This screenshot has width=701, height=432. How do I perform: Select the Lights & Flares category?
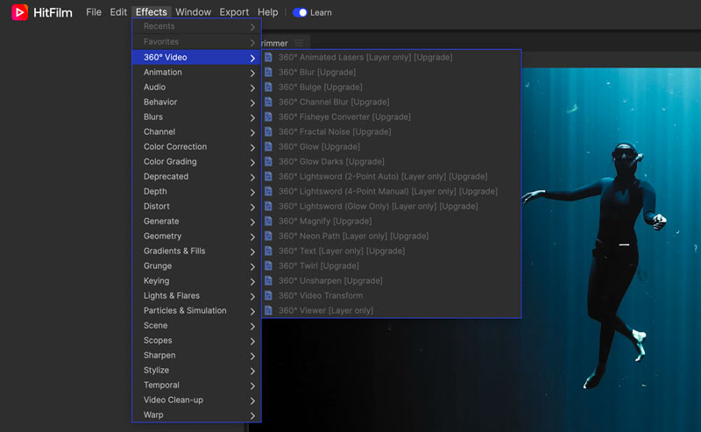[172, 296]
